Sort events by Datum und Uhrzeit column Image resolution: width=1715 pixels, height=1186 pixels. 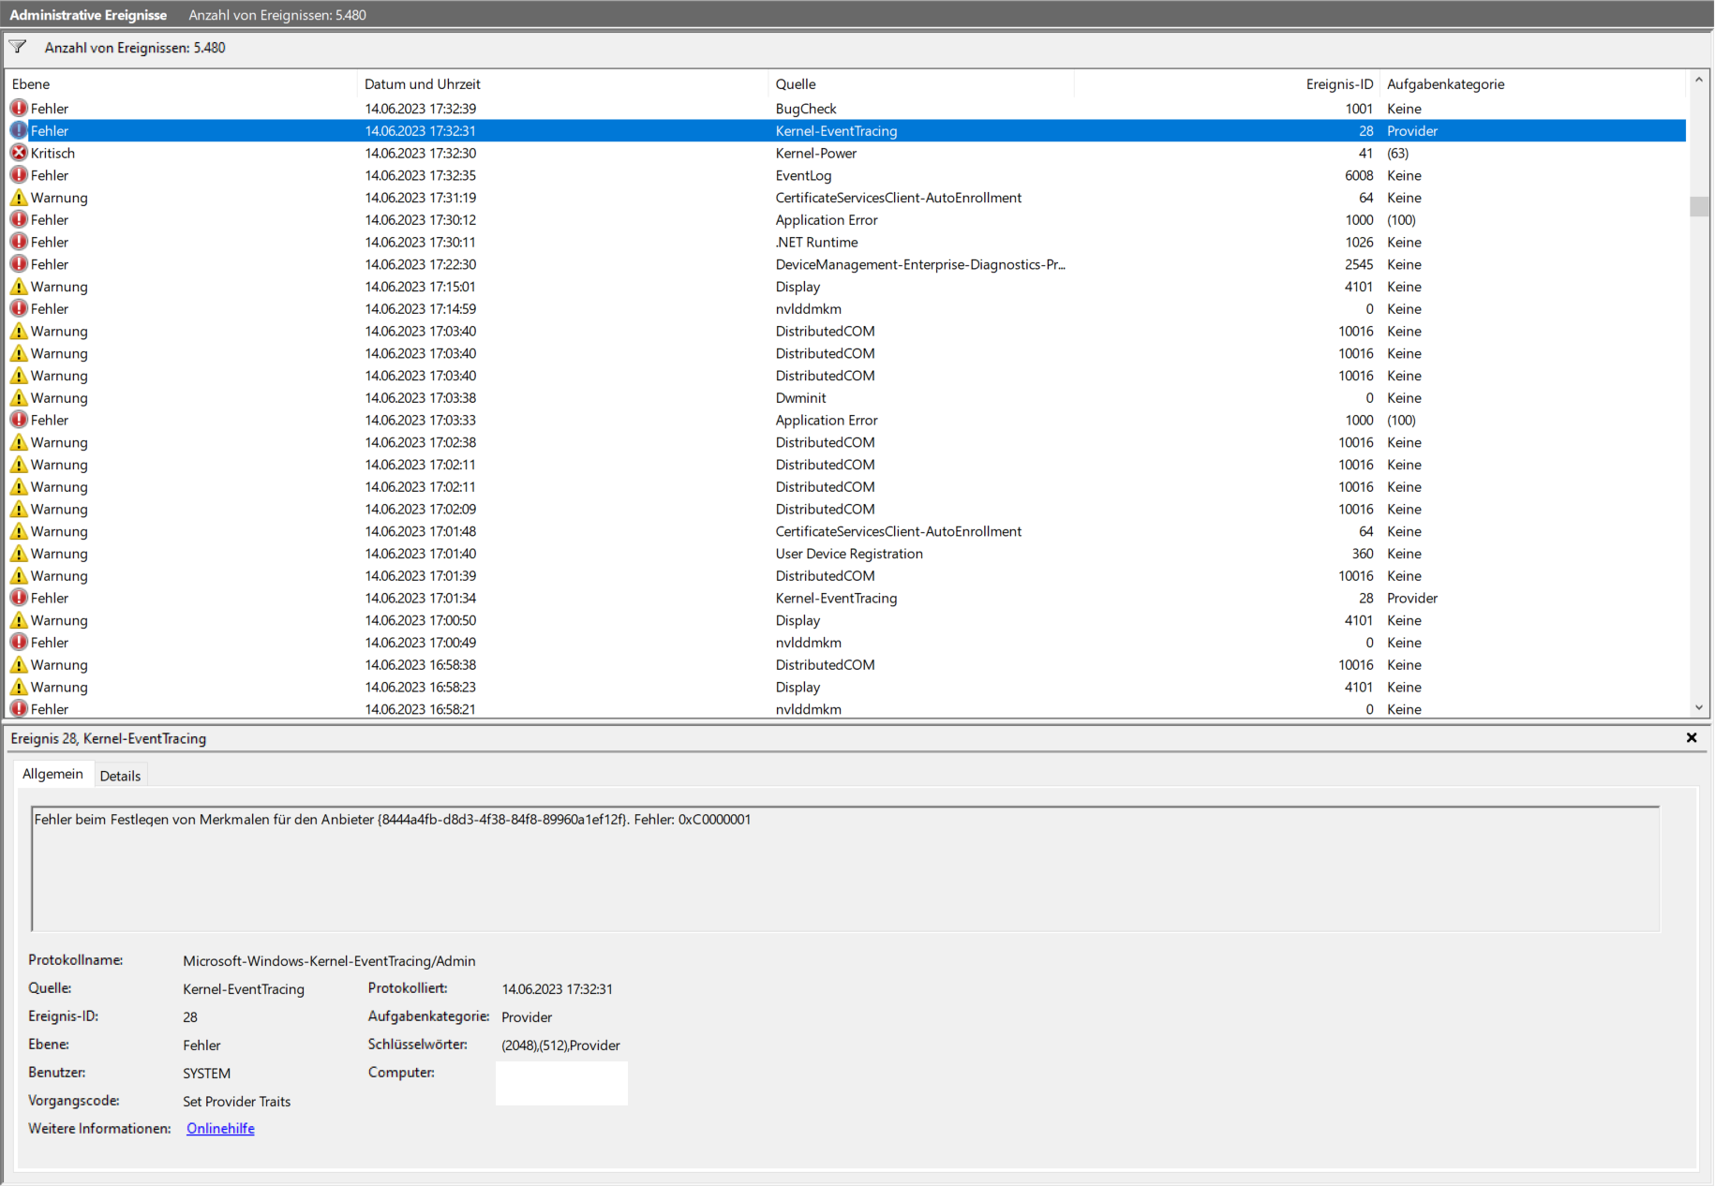coord(562,84)
